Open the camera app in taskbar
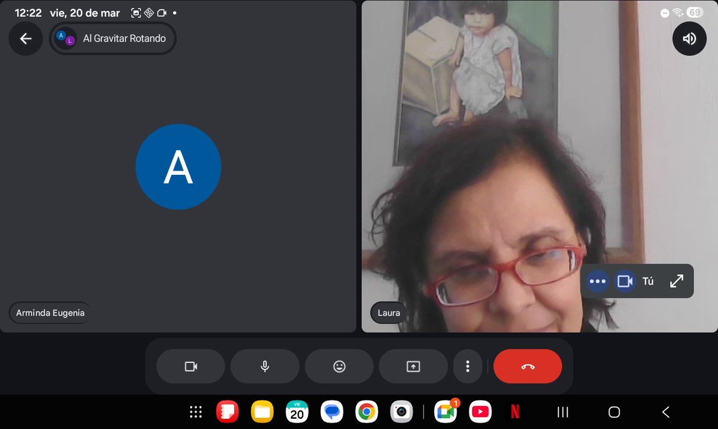This screenshot has height=429, width=718. pos(402,412)
